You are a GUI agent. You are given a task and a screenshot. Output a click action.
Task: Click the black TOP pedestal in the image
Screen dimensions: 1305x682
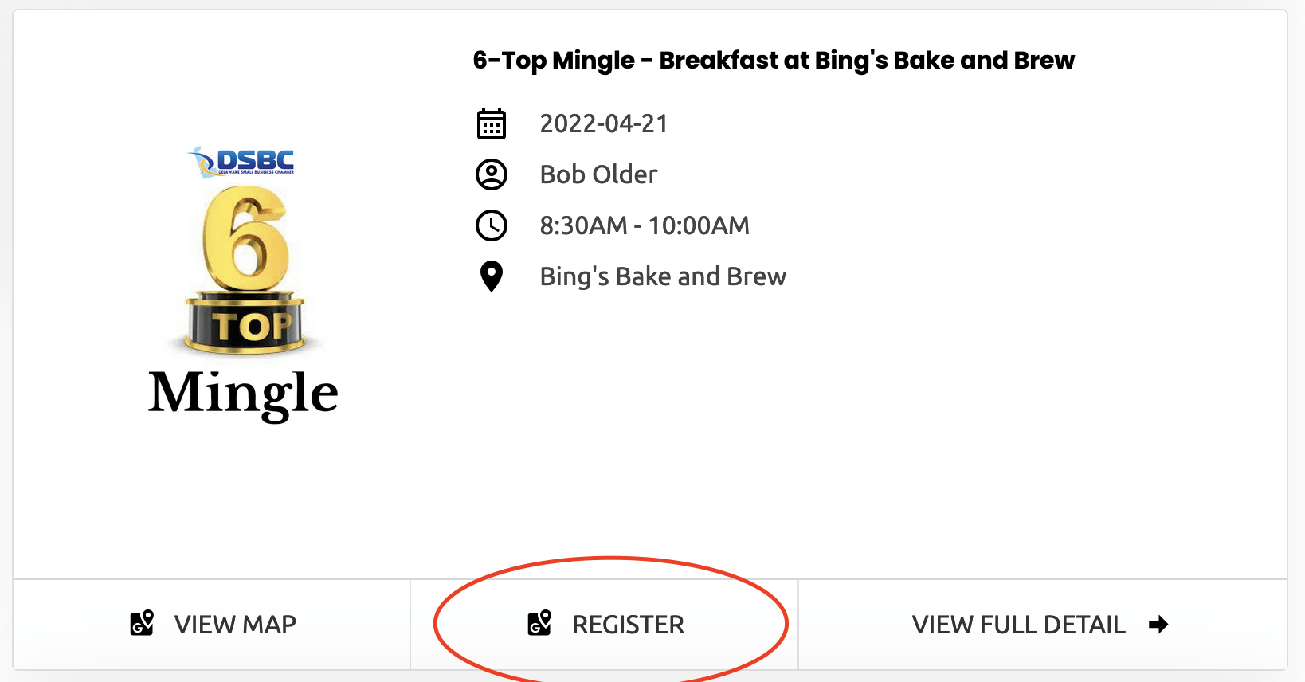pyautogui.click(x=245, y=324)
